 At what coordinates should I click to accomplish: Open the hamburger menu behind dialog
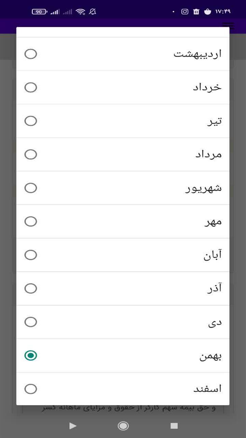click(x=228, y=26)
